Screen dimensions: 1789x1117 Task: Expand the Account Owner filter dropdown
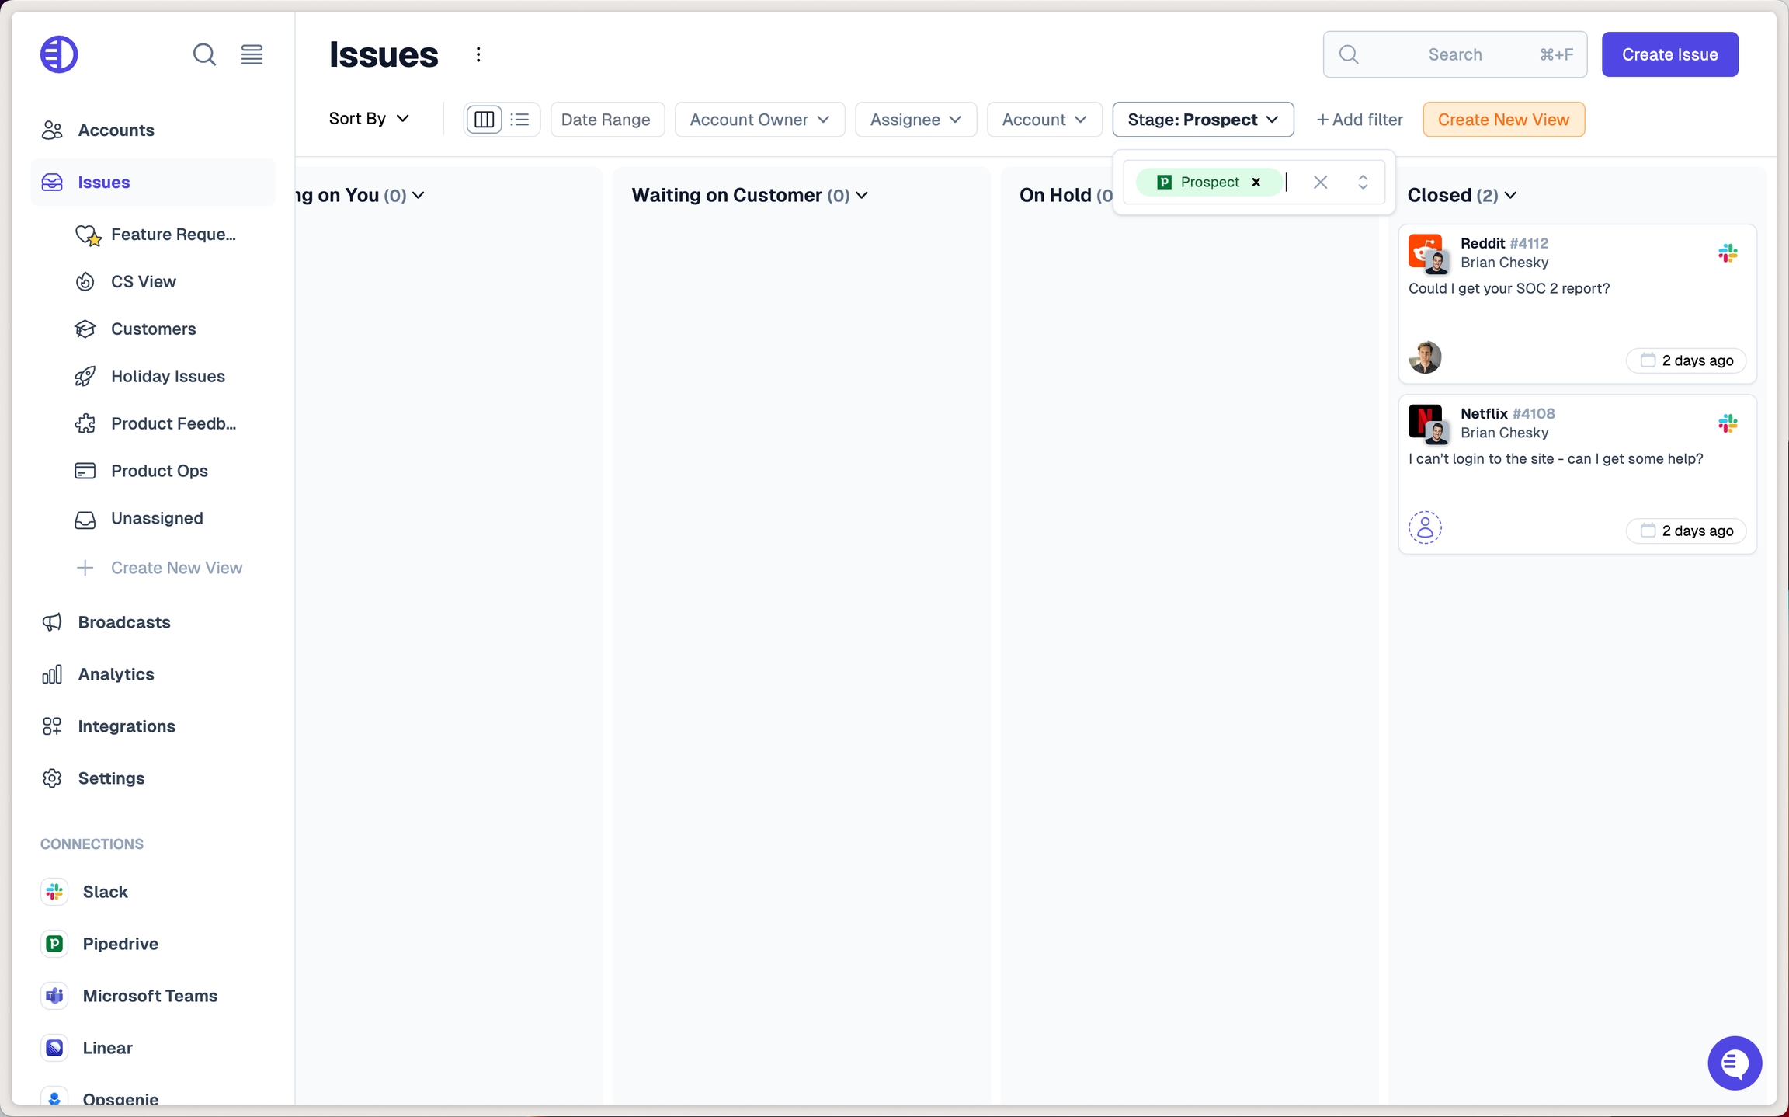click(x=759, y=120)
